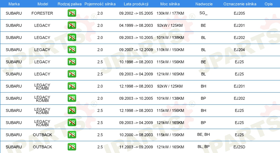Click production years 10.2000 -> 08.2003
The height and width of the screenshot is (153, 280).
tap(136, 135)
